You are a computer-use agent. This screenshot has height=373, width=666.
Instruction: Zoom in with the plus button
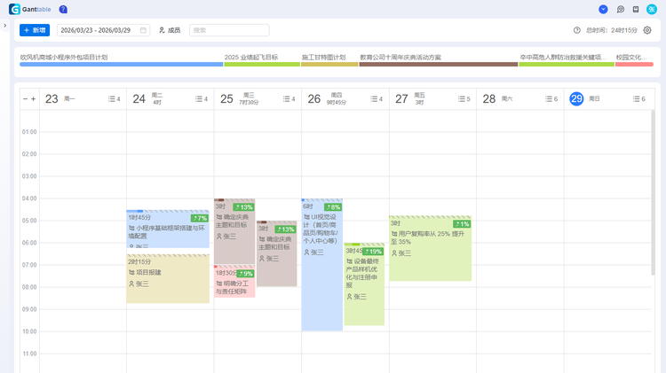pos(34,99)
